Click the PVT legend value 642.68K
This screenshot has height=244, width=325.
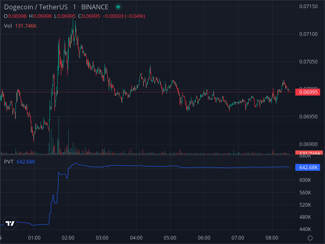(26, 161)
